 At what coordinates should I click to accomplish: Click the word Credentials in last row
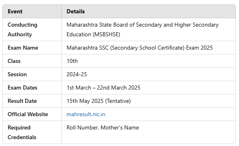click(22, 137)
